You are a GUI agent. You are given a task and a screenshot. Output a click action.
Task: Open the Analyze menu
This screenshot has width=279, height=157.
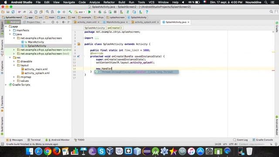click(95, 2)
